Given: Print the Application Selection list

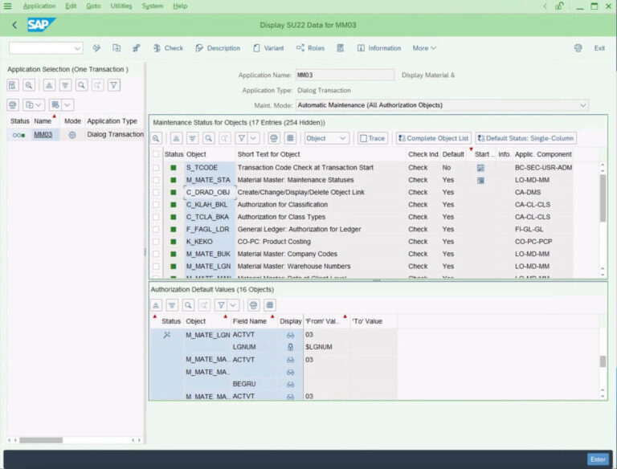Looking at the screenshot, I should tap(13, 104).
